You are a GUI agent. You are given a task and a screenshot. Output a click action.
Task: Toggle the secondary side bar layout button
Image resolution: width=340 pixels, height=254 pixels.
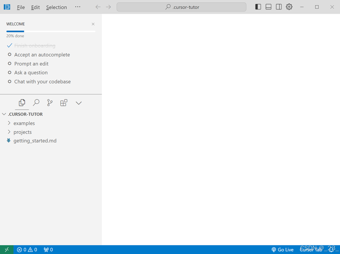click(x=279, y=7)
